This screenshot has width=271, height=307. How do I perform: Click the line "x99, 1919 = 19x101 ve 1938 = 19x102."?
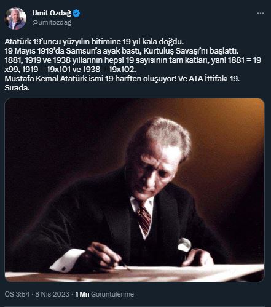pyautogui.click(x=70, y=70)
